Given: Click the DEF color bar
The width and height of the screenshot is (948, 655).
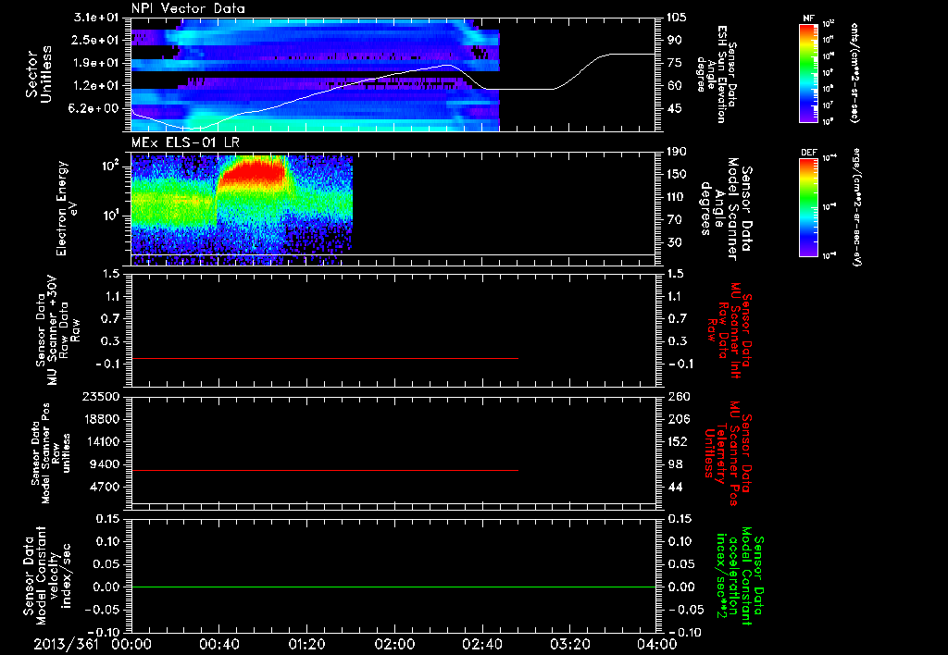Looking at the screenshot, I should point(809,207).
